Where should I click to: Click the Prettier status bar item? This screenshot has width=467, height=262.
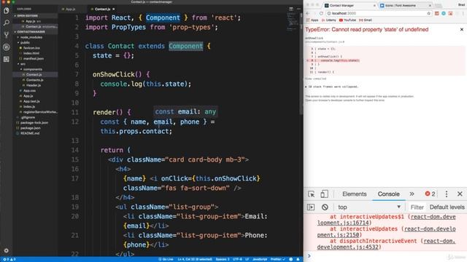click(278, 259)
